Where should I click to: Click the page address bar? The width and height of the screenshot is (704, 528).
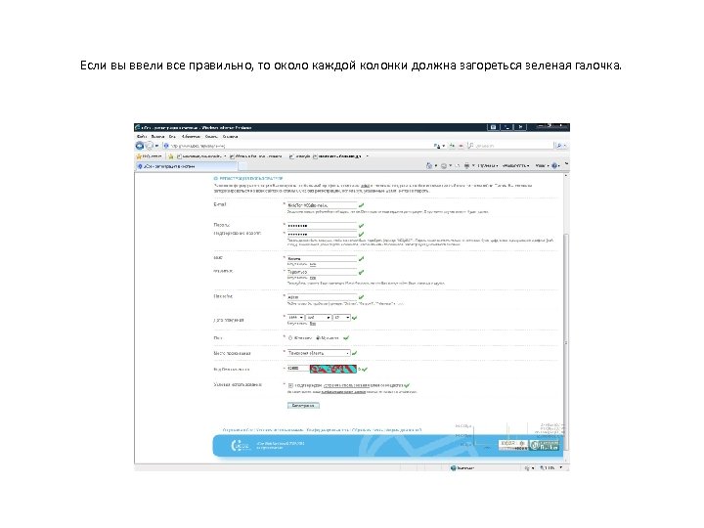tap(296, 146)
